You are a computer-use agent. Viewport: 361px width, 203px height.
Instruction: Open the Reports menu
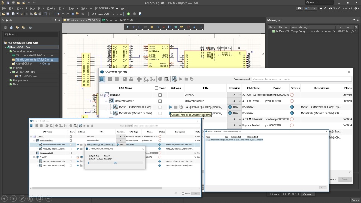pos(73,8)
